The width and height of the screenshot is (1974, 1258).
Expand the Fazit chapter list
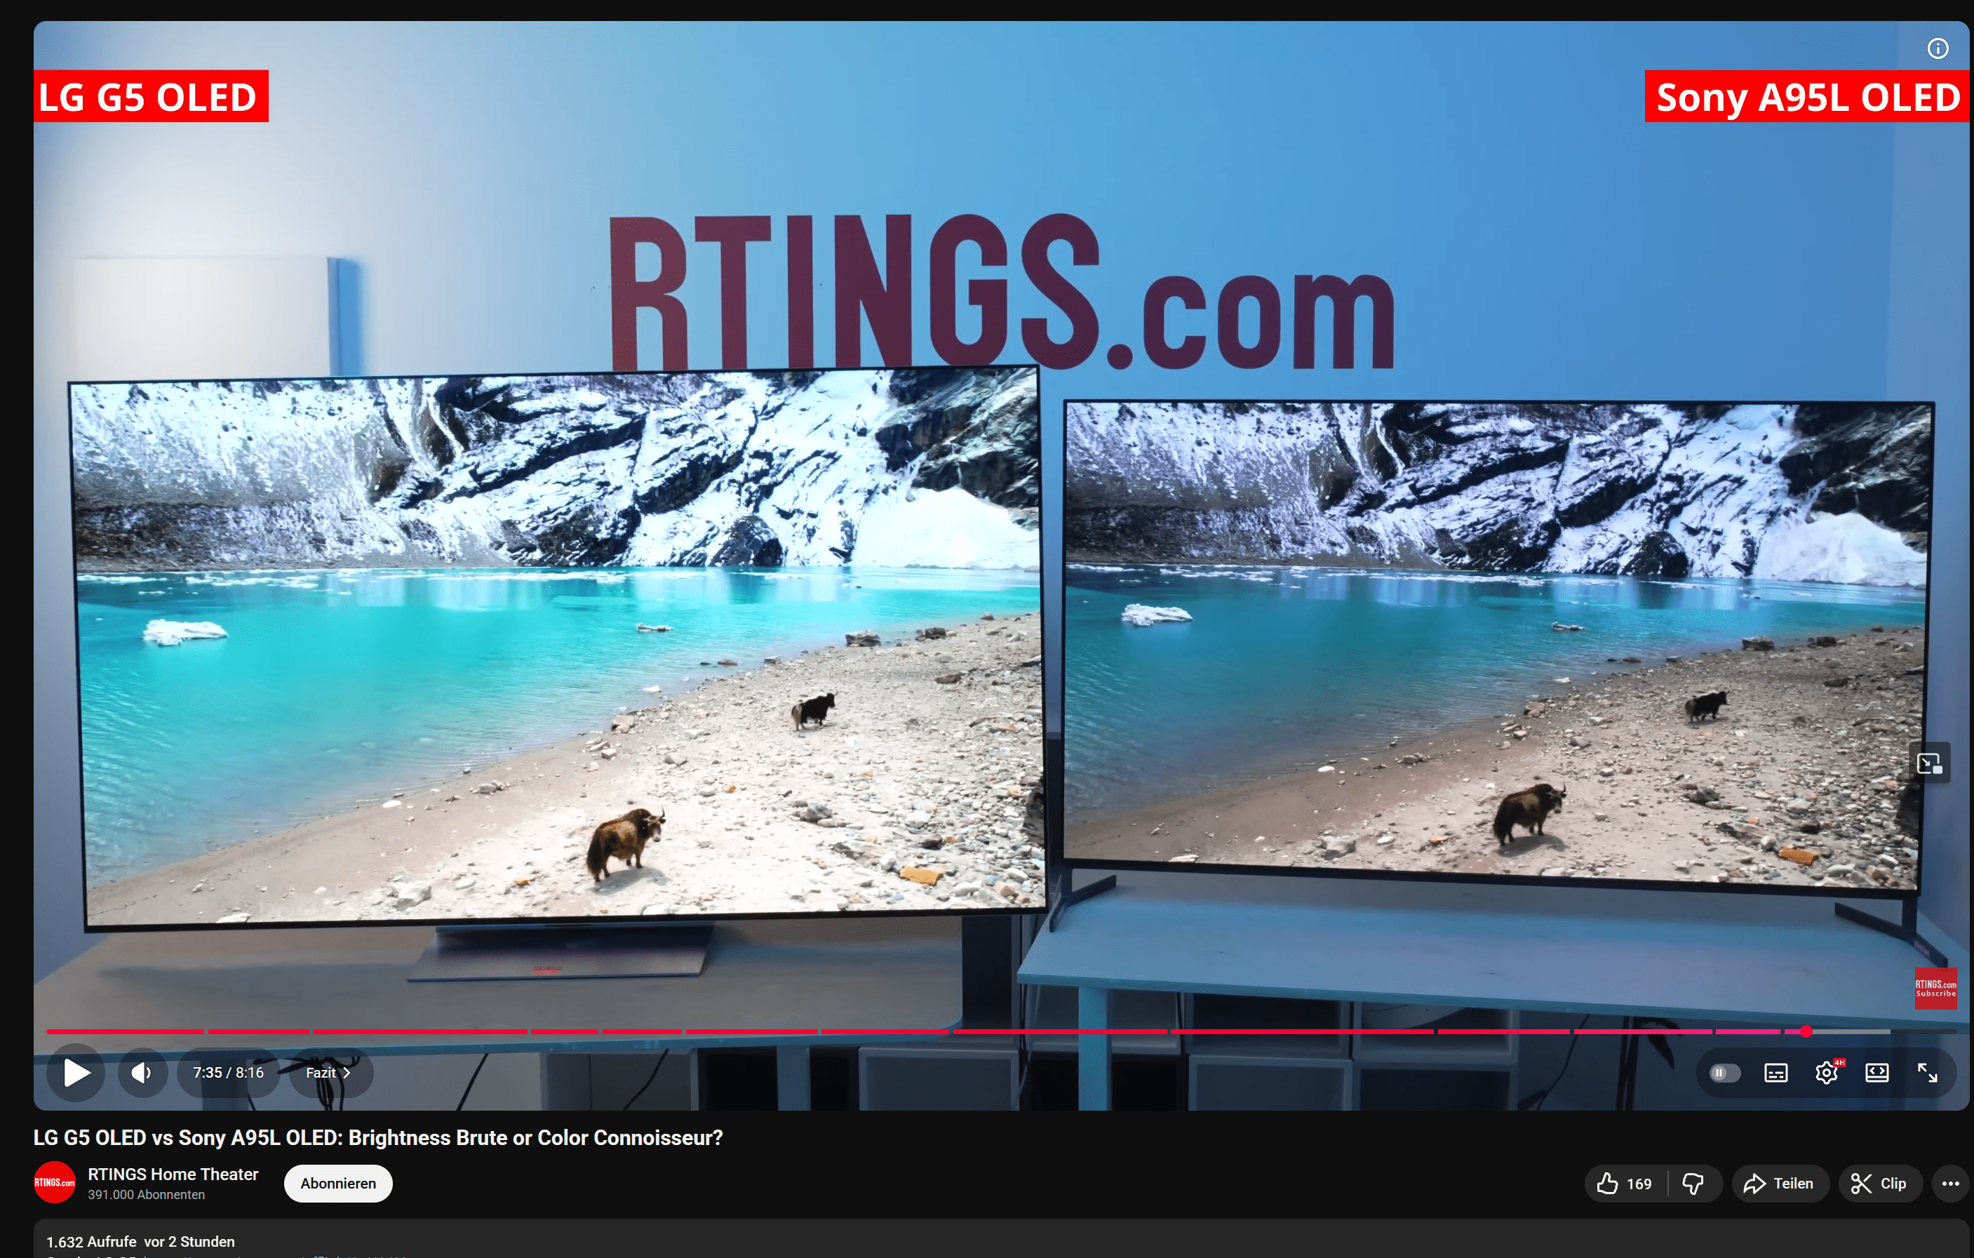pos(328,1073)
